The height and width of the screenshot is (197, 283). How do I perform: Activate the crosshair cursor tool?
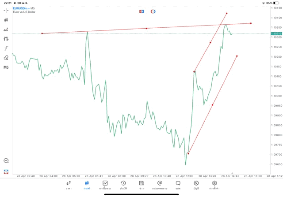[x=6, y=10]
